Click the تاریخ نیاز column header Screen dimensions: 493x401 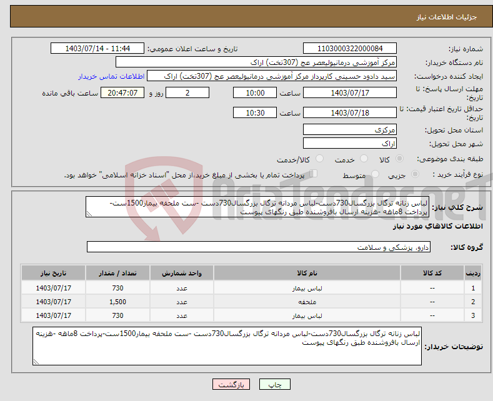coord(53,273)
